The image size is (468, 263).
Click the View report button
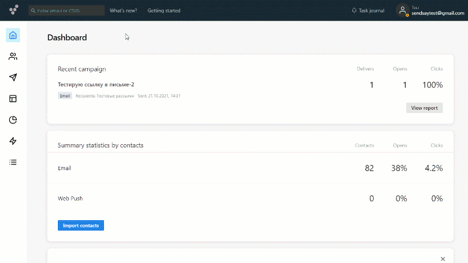424,108
